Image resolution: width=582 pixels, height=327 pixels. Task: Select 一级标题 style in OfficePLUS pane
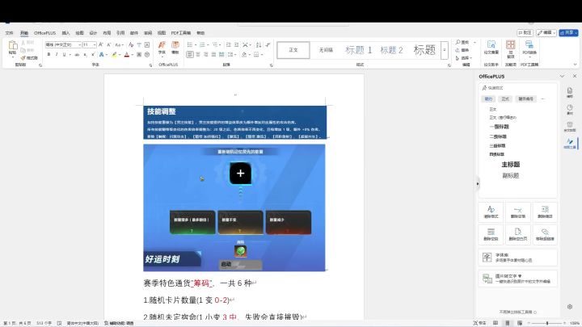tap(500, 127)
